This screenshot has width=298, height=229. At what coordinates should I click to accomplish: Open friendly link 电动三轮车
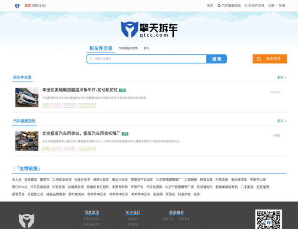(120, 180)
